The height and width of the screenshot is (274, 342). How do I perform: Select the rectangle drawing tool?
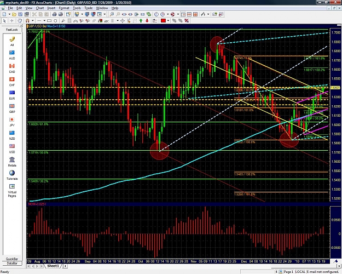pyautogui.click(x=49, y=21)
